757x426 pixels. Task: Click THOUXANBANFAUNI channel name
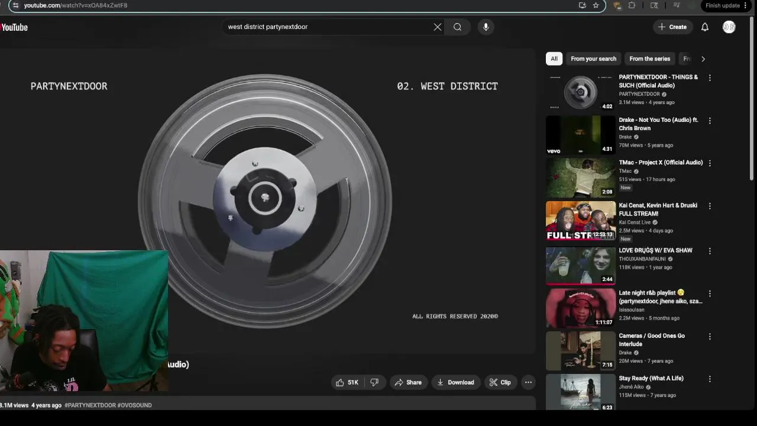(x=642, y=259)
